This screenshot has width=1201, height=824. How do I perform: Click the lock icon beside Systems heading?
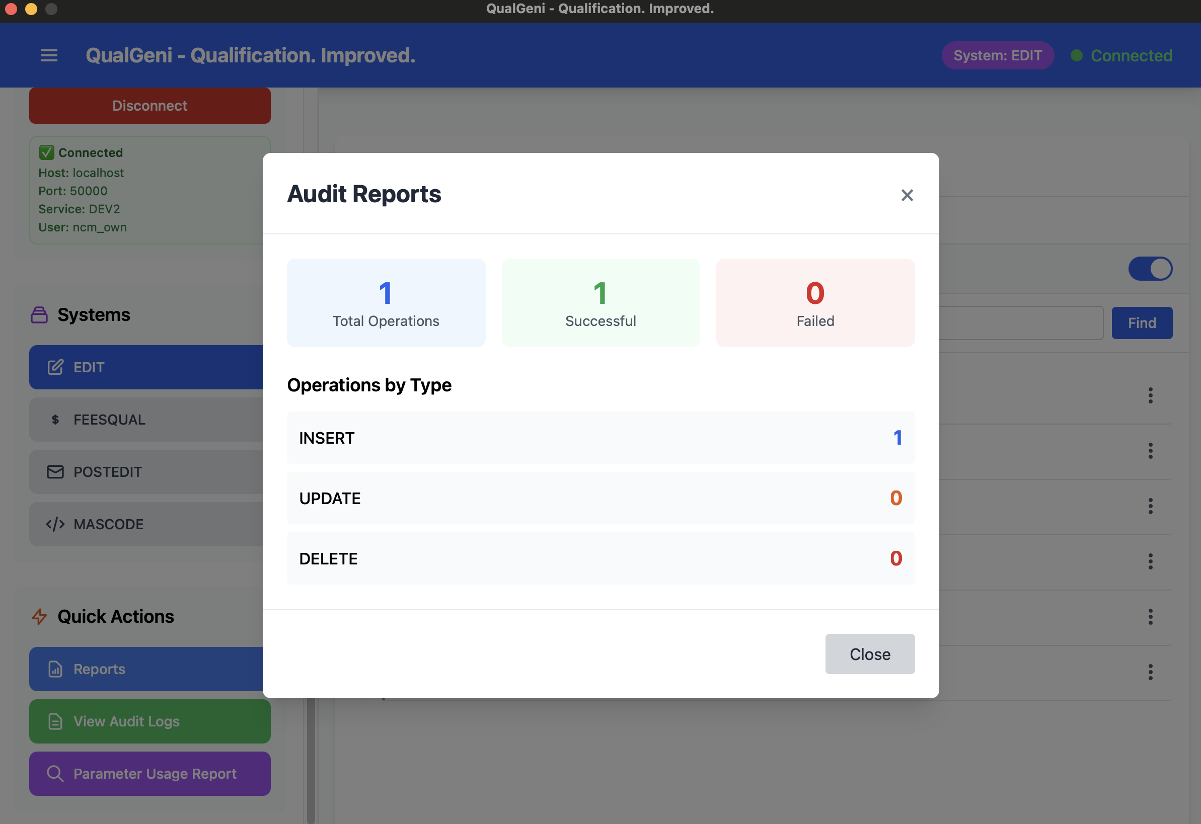[39, 314]
